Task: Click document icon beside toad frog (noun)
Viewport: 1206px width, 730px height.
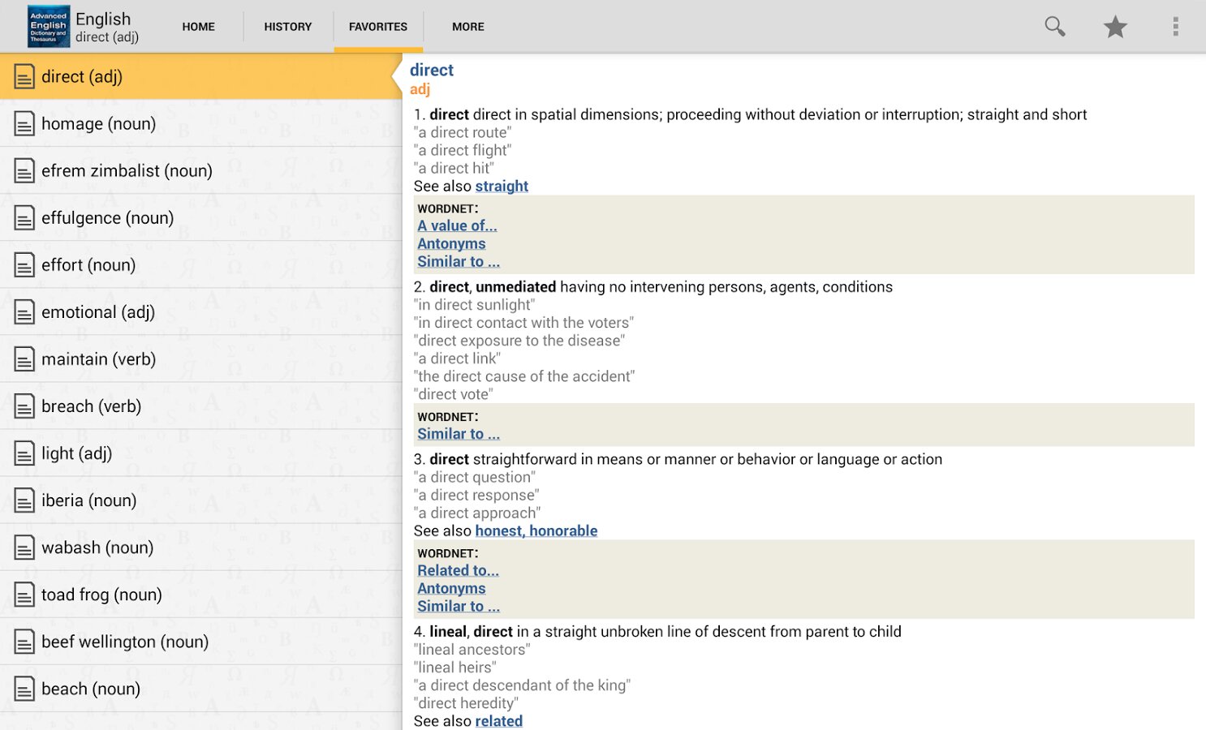Action: click(x=24, y=595)
